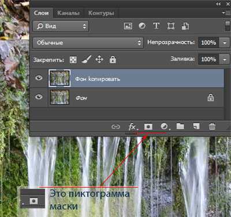Filter layers by pixel image icon
The height and width of the screenshot is (217, 231).
click(x=128, y=26)
